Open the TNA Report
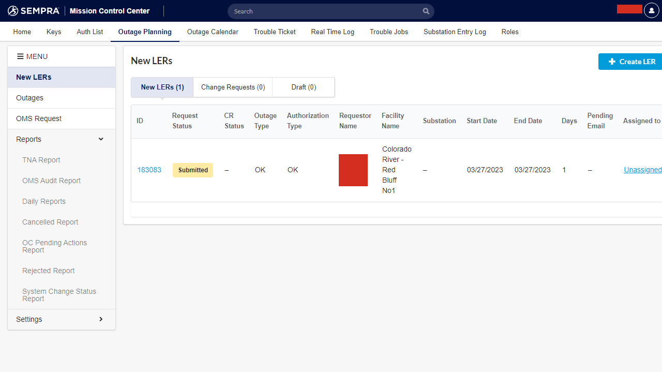 click(41, 160)
